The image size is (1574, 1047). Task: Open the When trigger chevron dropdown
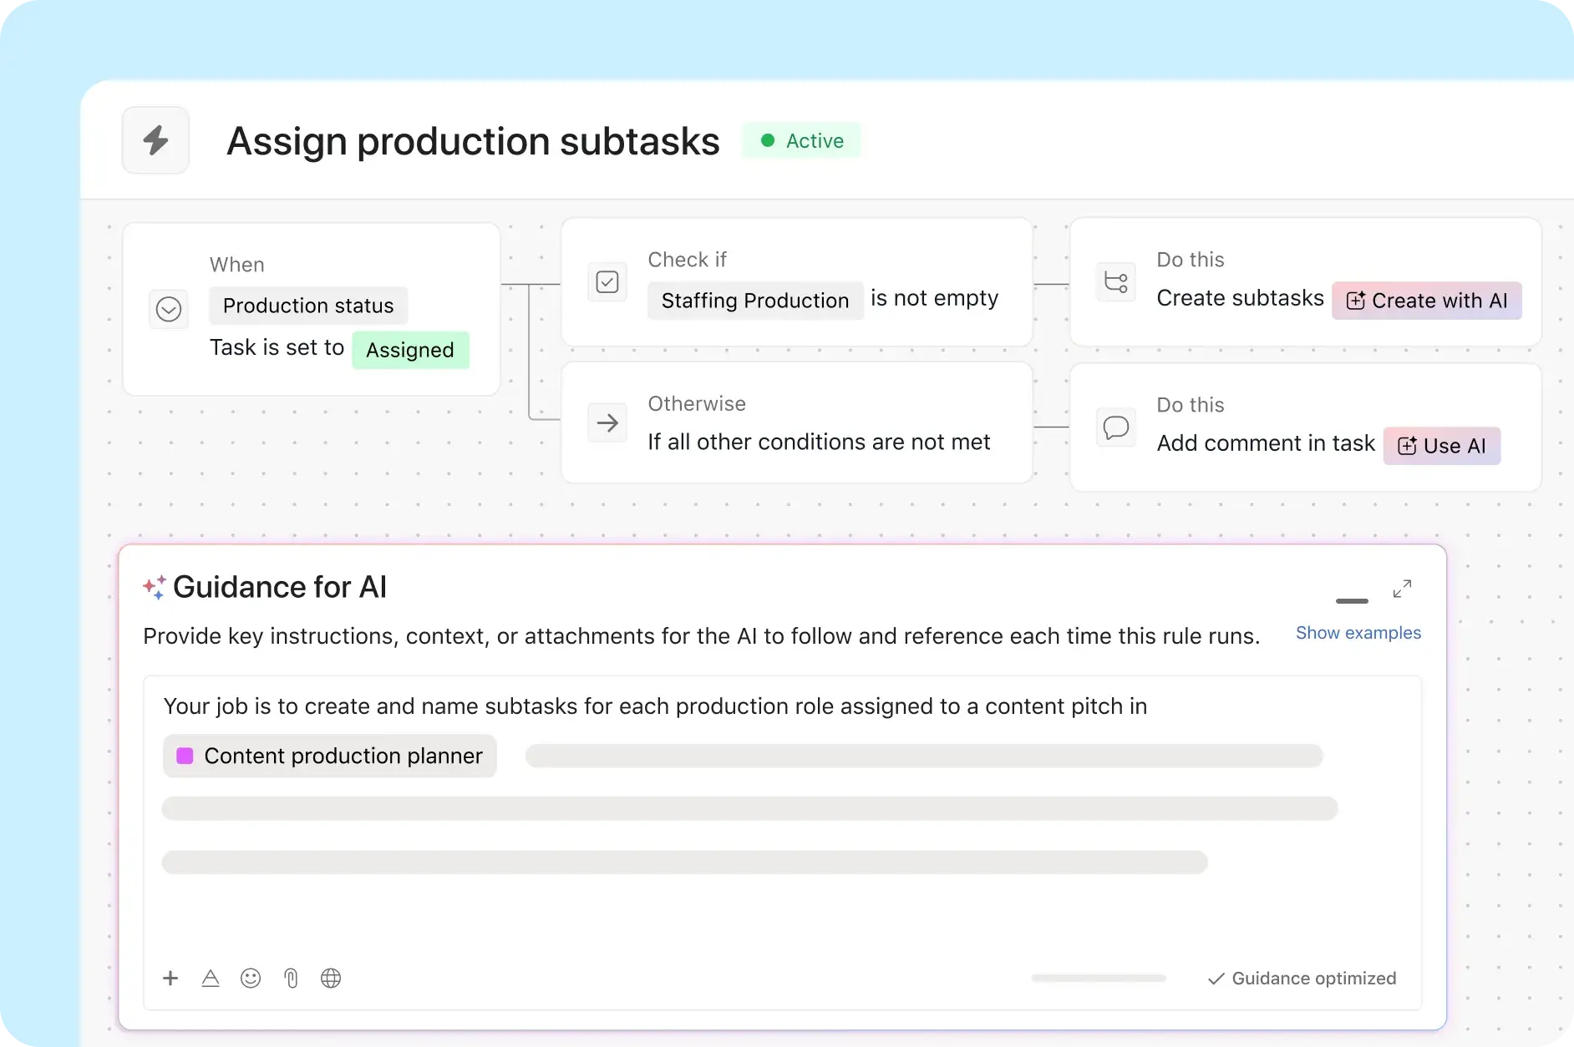point(169,309)
